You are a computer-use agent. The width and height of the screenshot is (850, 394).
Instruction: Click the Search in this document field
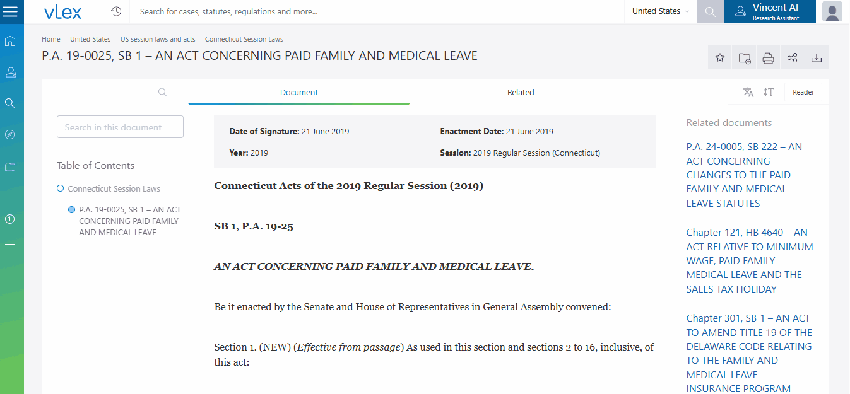pyautogui.click(x=120, y=127)
